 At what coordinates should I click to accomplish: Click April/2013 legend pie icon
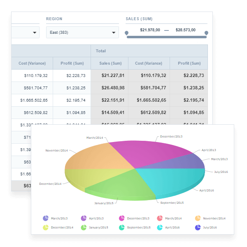tap(84, 218)
